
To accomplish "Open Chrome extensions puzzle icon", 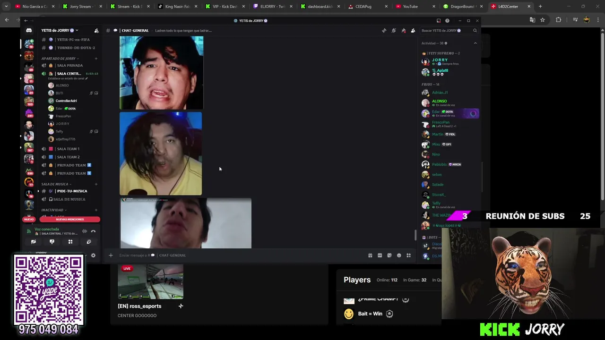I will [x=559, y=20].
